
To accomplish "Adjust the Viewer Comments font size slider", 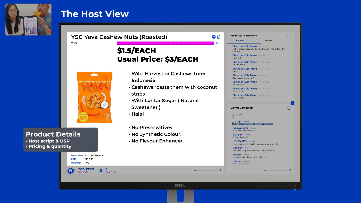I will click(277, 170).
